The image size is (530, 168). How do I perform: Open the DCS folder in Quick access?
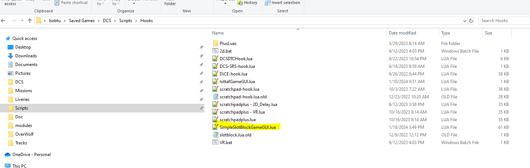19,82
